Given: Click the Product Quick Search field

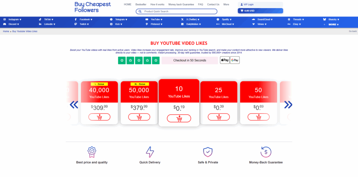Looking at the screenshot, I should pyautogui.click(x=177, y=12).
